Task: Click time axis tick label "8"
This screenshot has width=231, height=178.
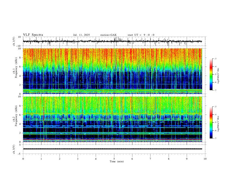Action: (169, 159)
